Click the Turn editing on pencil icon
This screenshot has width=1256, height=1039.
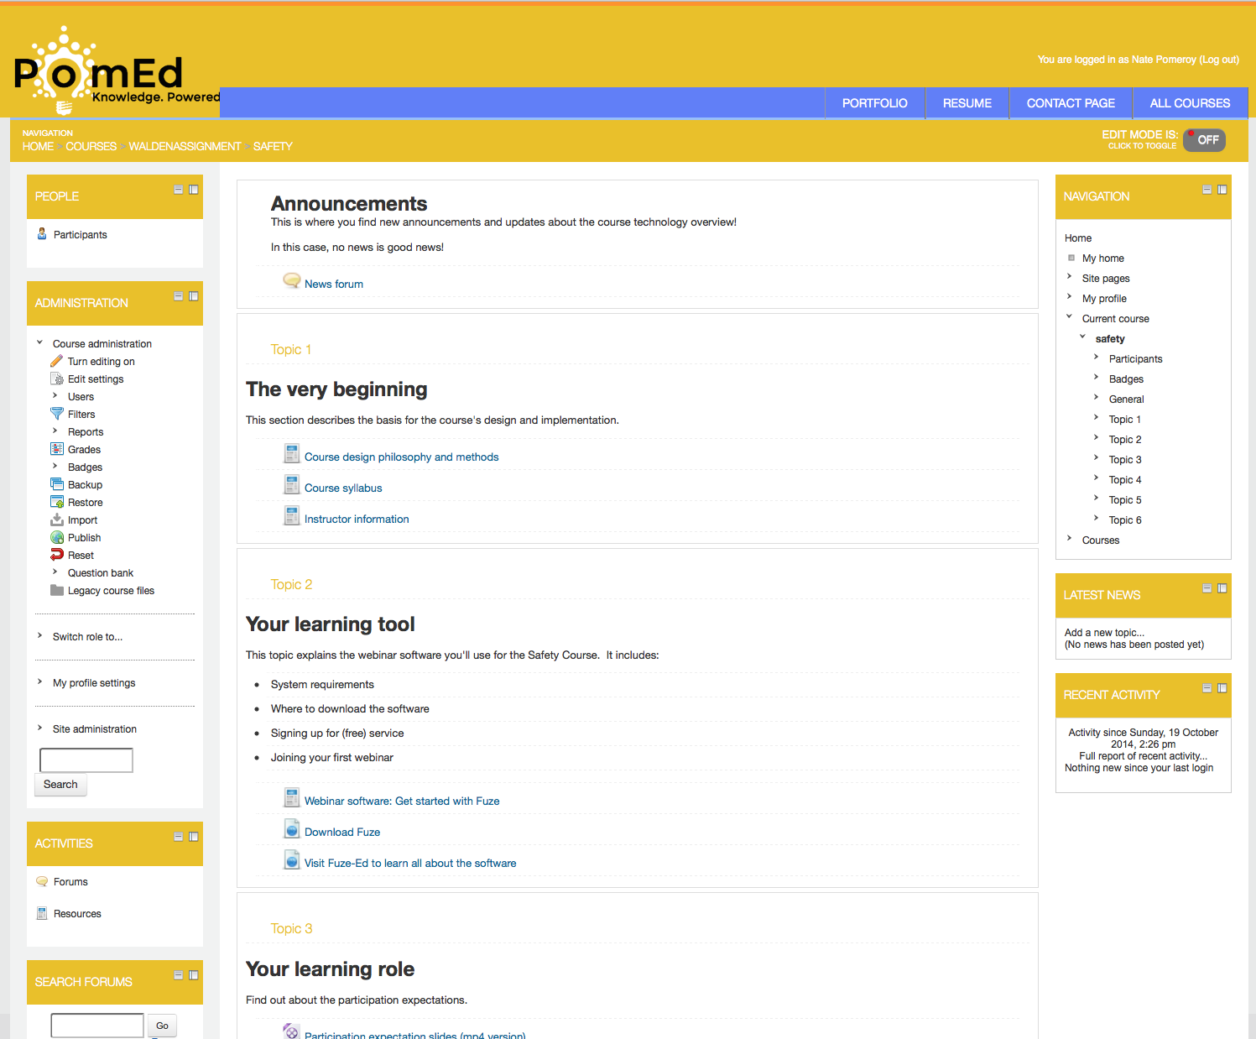[57, 361]
